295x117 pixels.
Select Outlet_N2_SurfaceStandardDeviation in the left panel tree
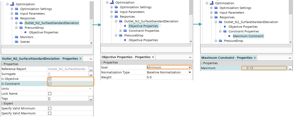(52, 23)
